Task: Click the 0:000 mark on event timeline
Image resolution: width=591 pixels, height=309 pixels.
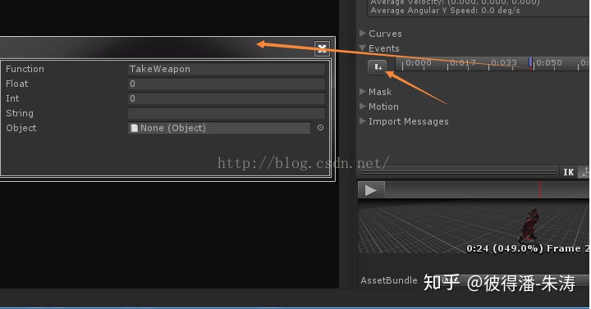Action: [419, 62]
